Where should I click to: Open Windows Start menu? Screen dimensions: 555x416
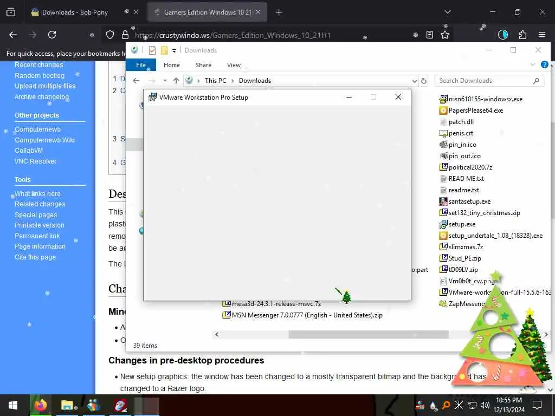click(13, 405)
